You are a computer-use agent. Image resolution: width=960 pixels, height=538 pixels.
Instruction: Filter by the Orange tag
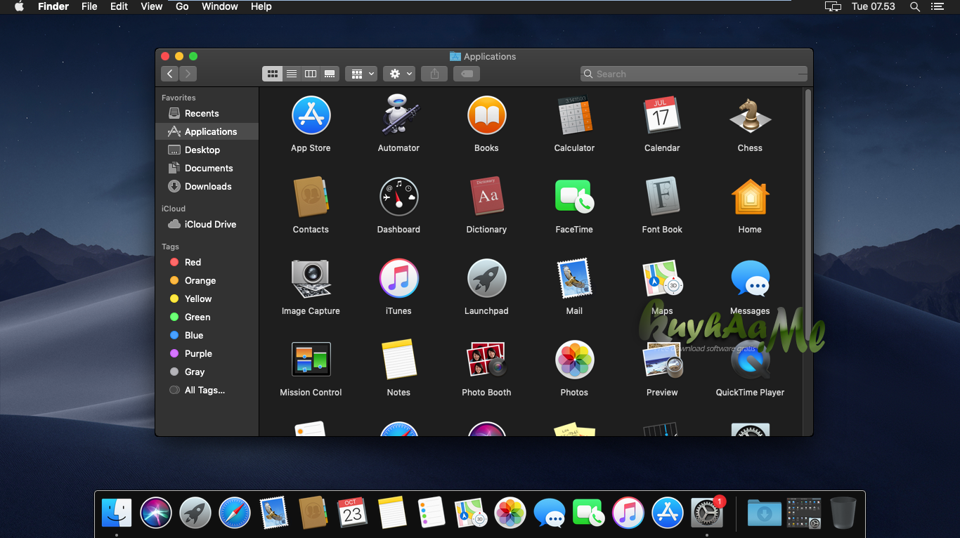[x=207, y=280]
